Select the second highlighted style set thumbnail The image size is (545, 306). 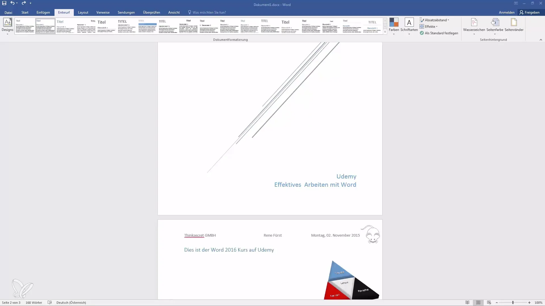click(45, 26)
